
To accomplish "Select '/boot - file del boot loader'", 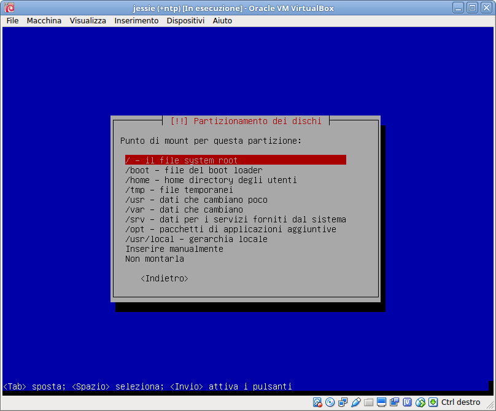I will (x=235, y=170).
